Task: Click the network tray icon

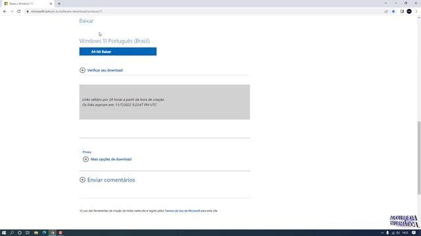Action: click(393, 233)
